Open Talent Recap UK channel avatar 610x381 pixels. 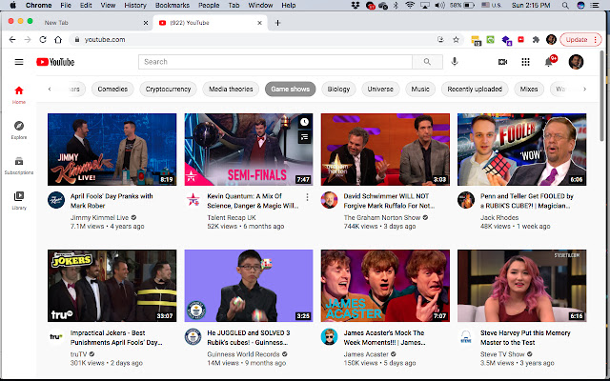point(193,200)
